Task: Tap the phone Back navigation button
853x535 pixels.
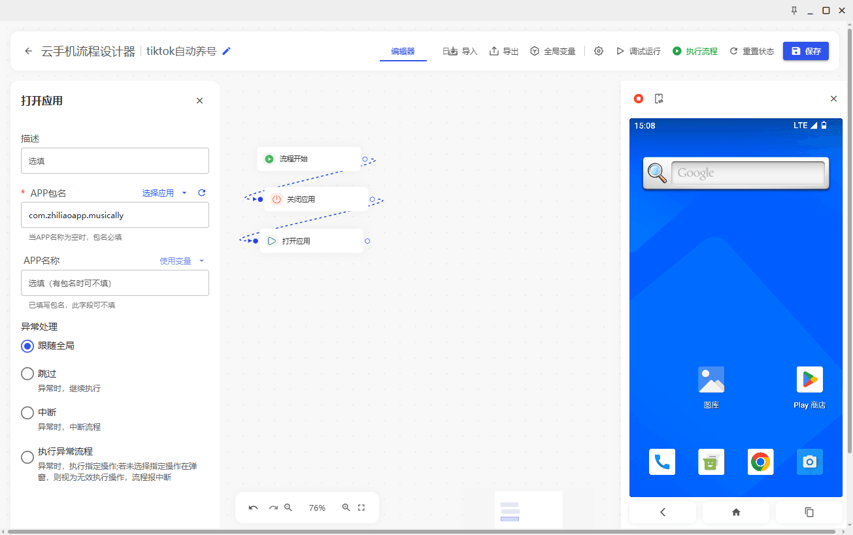Action: point(663,512)
